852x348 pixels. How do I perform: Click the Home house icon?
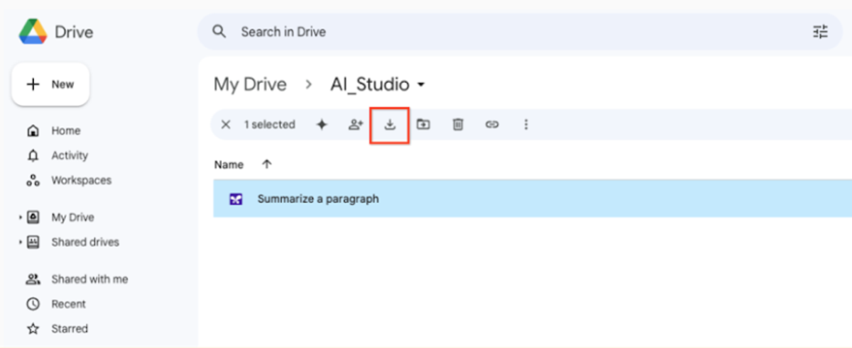(x=33, y=131)
